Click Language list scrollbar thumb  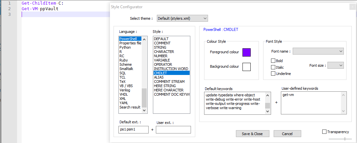(144, 98)
